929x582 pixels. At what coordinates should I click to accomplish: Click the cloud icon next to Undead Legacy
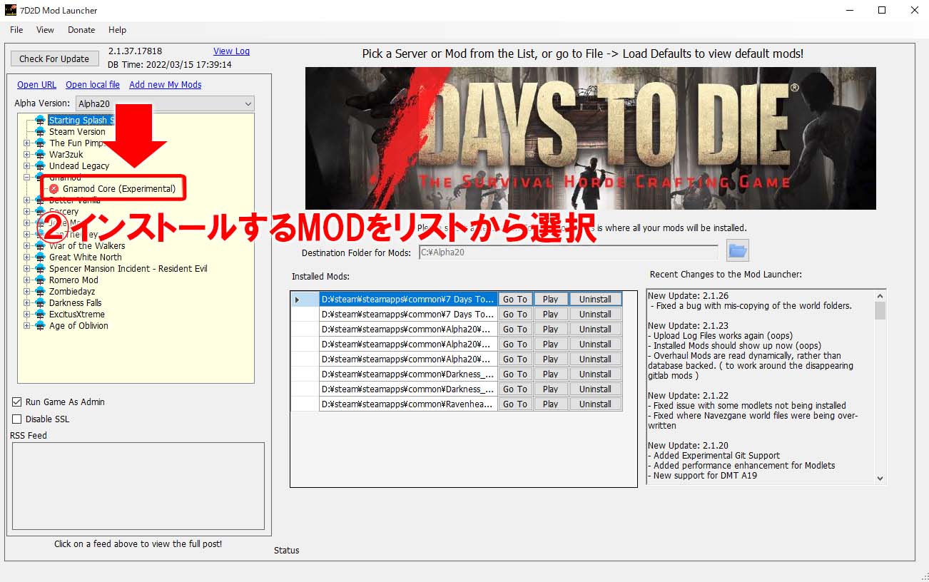point(39,165)
